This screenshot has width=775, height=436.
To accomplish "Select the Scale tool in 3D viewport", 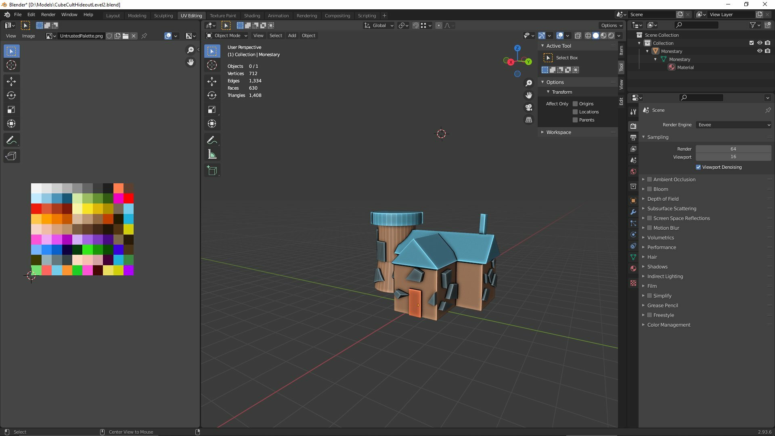I will click(212, 110).
